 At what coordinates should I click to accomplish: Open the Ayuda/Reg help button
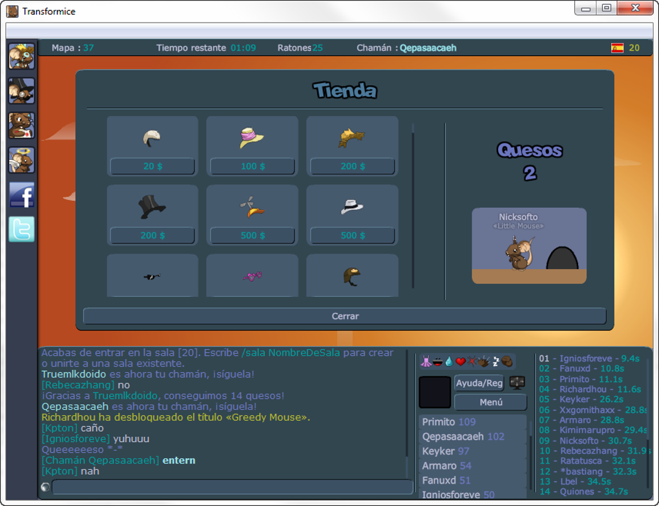click(479, 383)
